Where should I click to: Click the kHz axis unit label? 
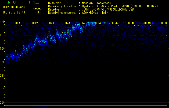(3, 22)
